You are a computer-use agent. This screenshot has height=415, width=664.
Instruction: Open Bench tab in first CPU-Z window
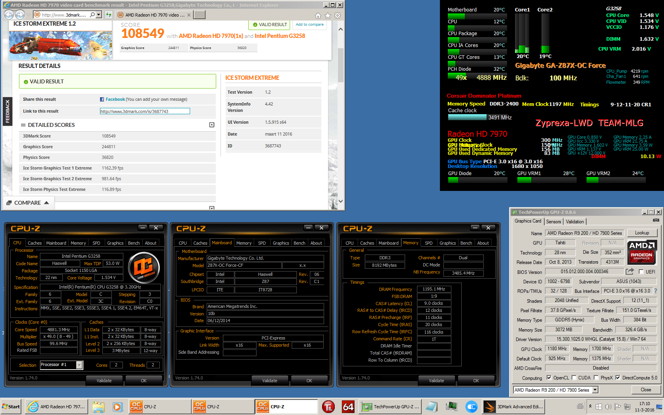[134, 243]
